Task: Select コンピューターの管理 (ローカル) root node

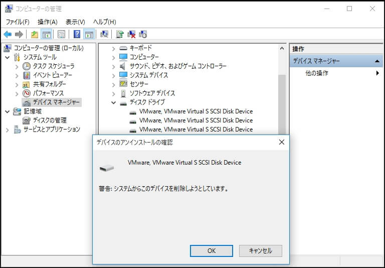Action: (49, 48)
